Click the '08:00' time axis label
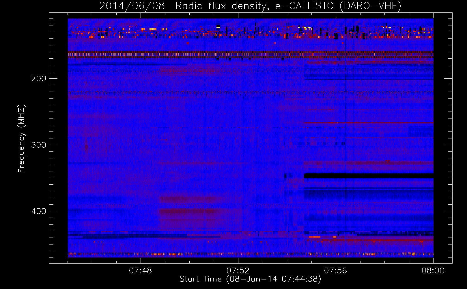Viewport: 467px width, 289px height. point(433,271)
